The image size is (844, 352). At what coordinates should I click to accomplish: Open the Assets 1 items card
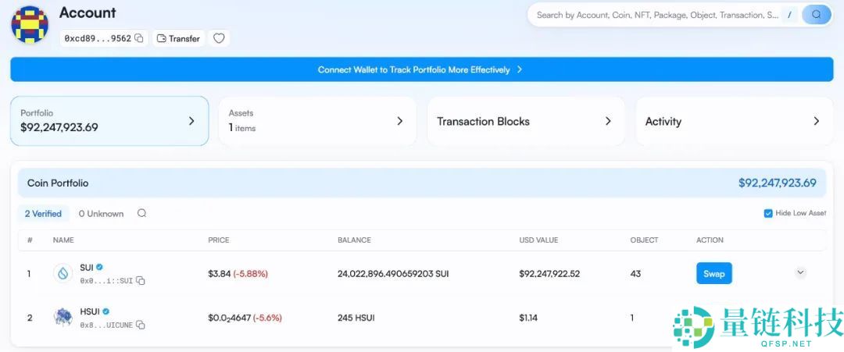[317, 121]
